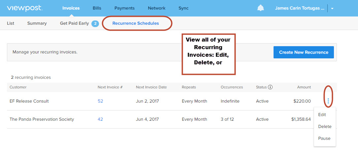
Task: Select the EF Release Consult customer
Action: (29, 101)
